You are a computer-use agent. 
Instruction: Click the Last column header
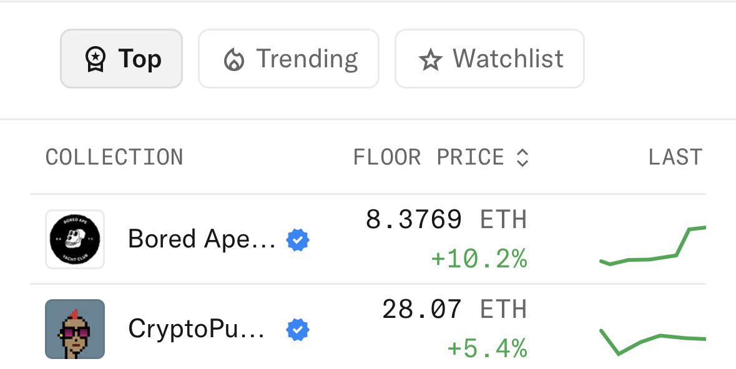coord(675,157)
